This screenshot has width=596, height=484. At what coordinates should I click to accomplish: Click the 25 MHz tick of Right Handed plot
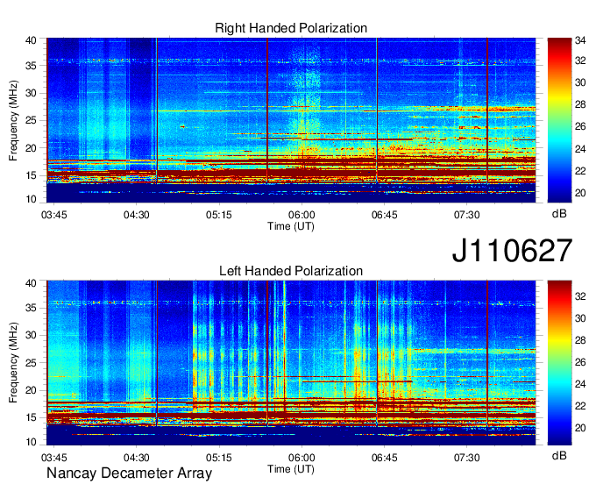(31, 120)
